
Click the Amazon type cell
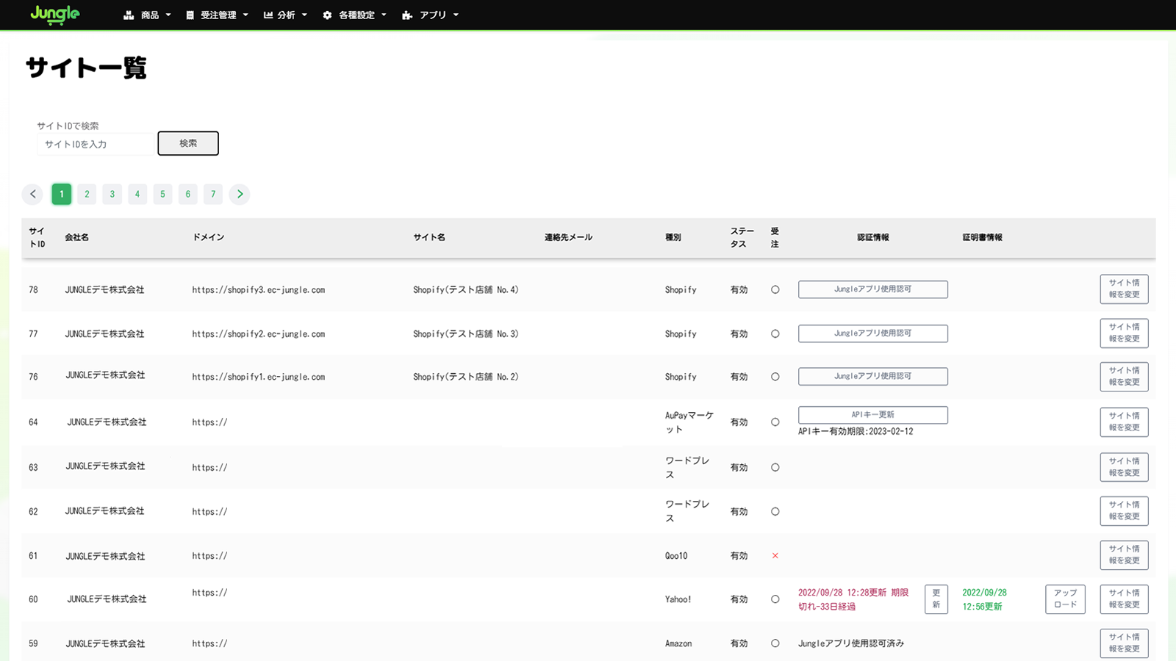(678, 643)
